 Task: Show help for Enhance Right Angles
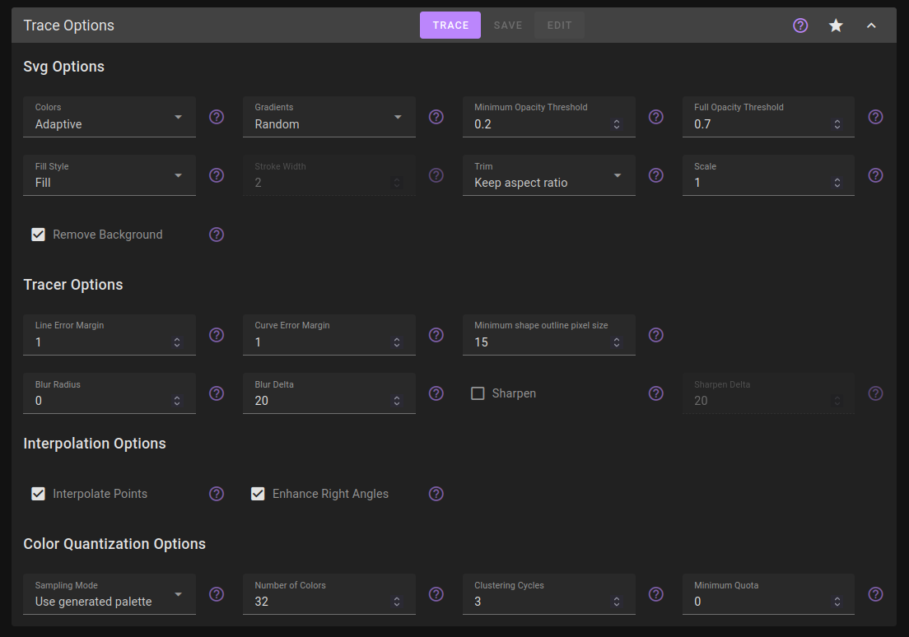(x=436, y=494)
